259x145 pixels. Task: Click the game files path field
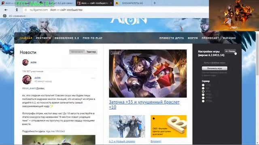pyautogui.click(x=214, y=63)
